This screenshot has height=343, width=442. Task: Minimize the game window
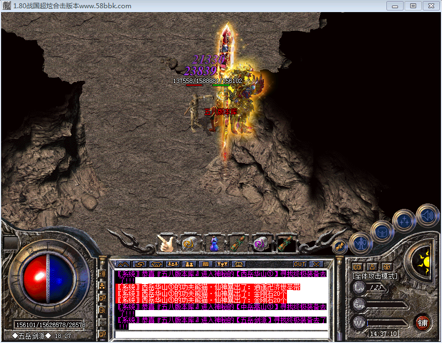(x=395, y=6)
